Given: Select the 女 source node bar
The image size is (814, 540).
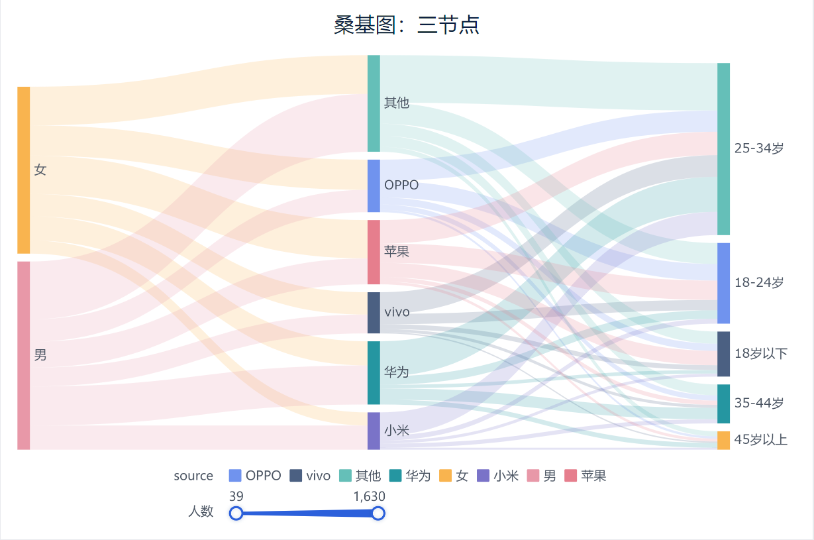Looking at the screenshot, I should pyautogui.click(x=24, y=170).
